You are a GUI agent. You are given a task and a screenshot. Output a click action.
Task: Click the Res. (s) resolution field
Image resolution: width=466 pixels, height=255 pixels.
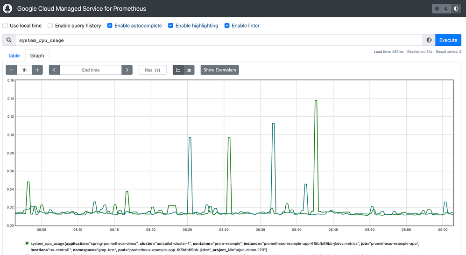pyautogui.click(x=153, y=70)
